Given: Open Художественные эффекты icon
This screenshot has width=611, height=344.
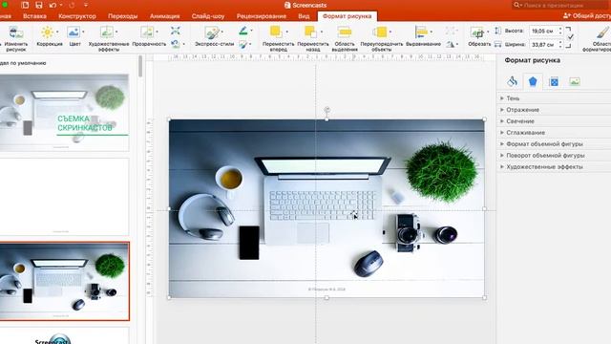Looking at the screenshot, I should click(x=106, y=32).
